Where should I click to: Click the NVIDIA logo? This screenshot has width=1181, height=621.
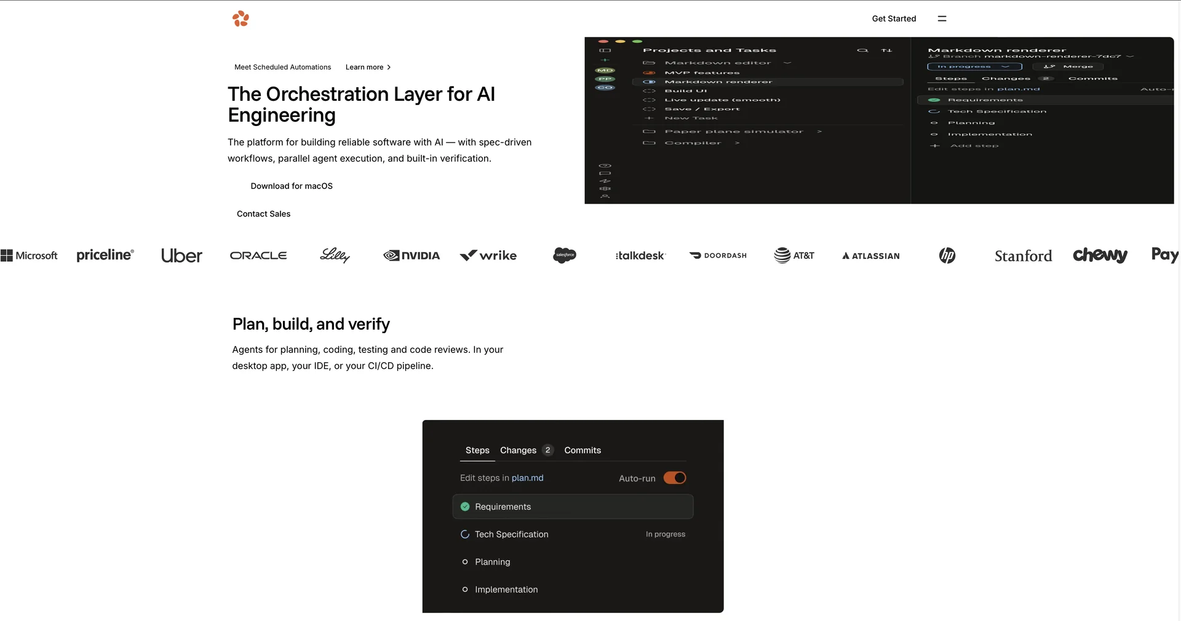pyautogui.click(x=412, y=255)
